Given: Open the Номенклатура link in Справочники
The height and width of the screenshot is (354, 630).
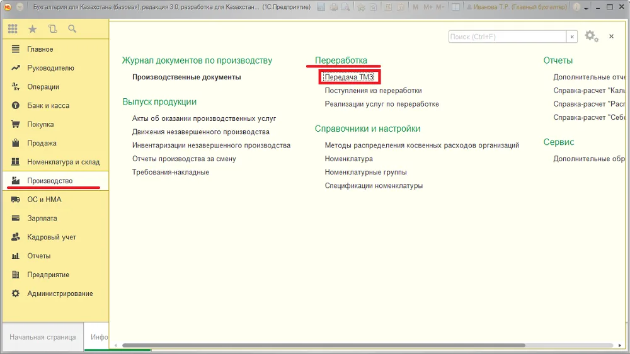Looking at the screenshot, I should tap(349, 159).
